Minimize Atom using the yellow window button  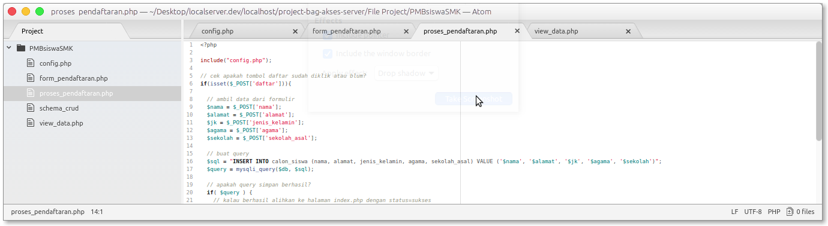tap(26, 11)
